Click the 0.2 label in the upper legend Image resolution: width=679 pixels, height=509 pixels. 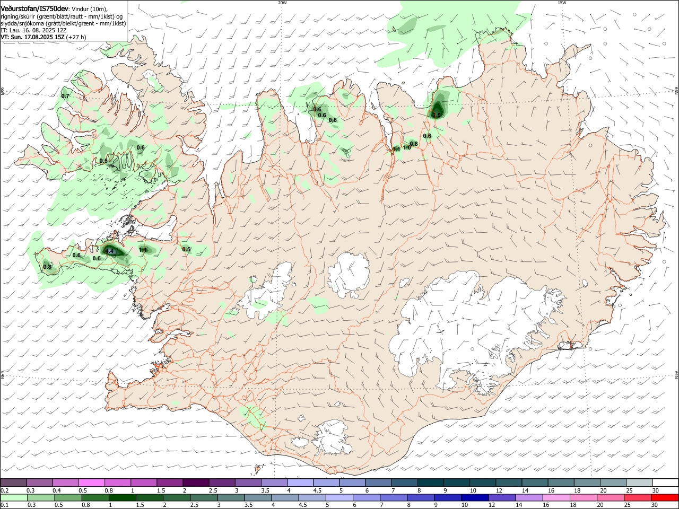coord(5,490)
